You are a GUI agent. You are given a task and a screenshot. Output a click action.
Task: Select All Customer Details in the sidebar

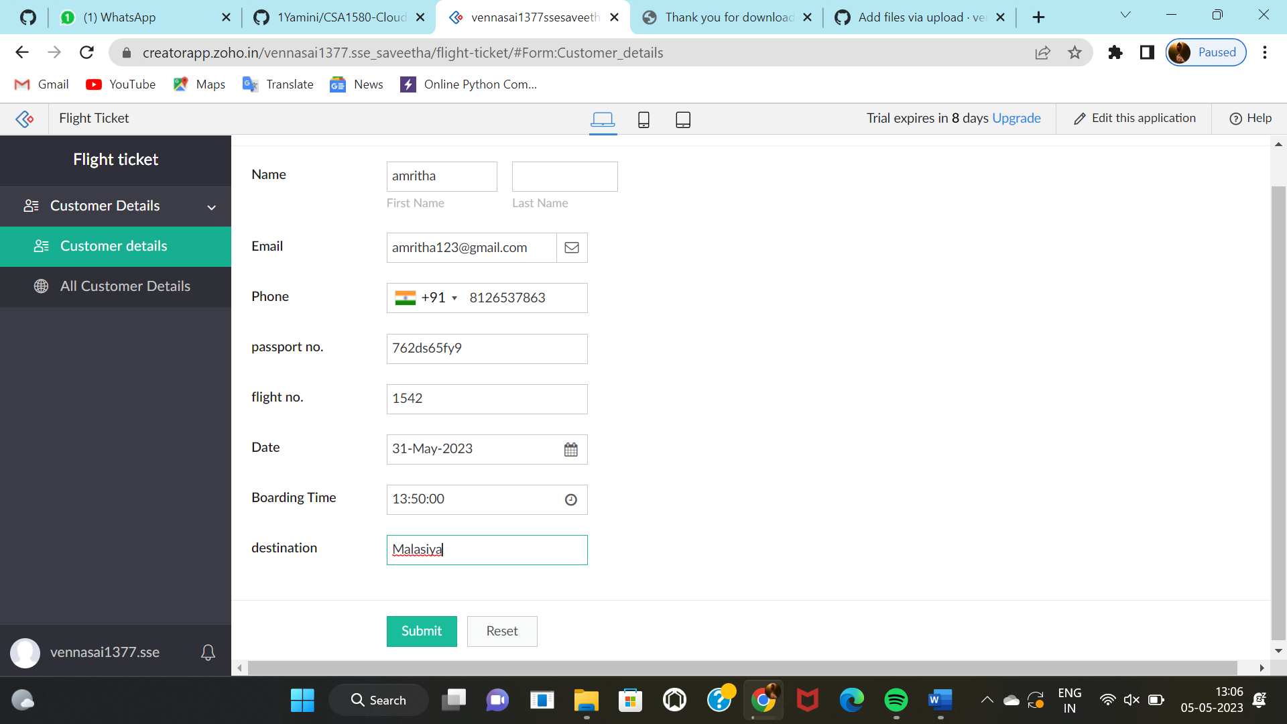coord(125,286)
